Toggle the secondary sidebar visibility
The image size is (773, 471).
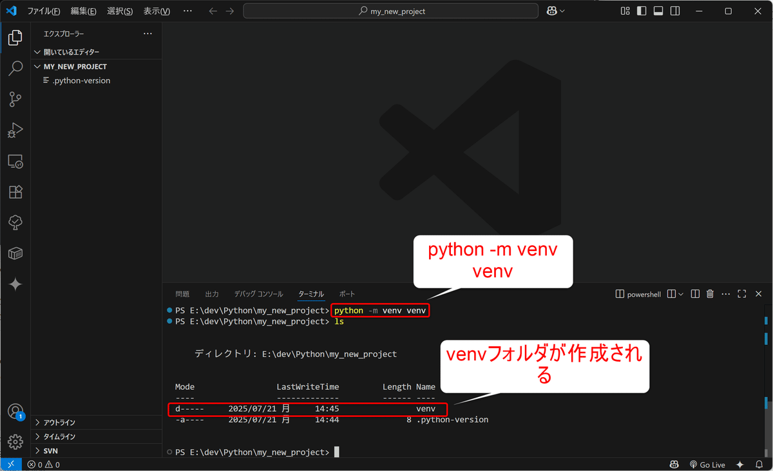tap(674, 11)
